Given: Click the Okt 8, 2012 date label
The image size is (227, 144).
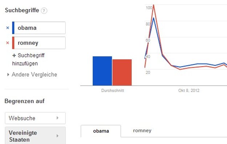Looking at the screenshot, I should (189, 91).
